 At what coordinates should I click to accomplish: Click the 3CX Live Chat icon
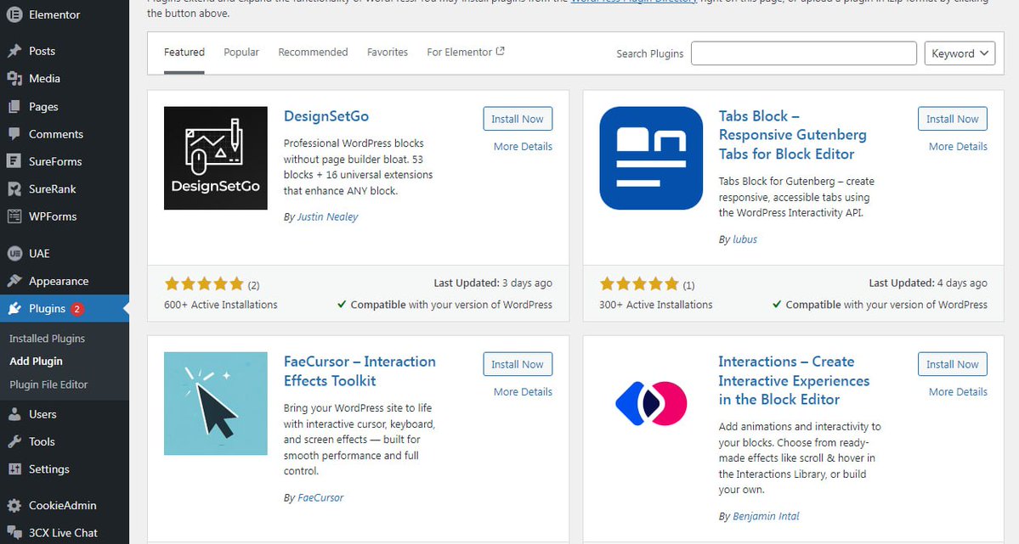14,532
